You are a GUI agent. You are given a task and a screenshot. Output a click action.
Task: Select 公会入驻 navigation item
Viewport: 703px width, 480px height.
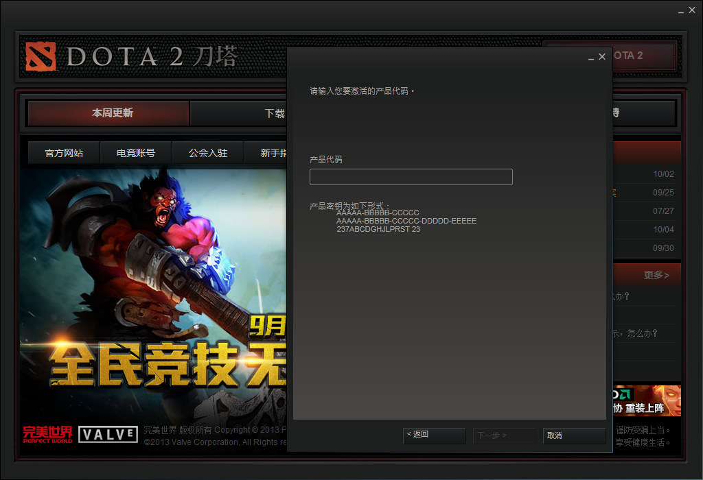pyautogui.click(x=208, y=153)
